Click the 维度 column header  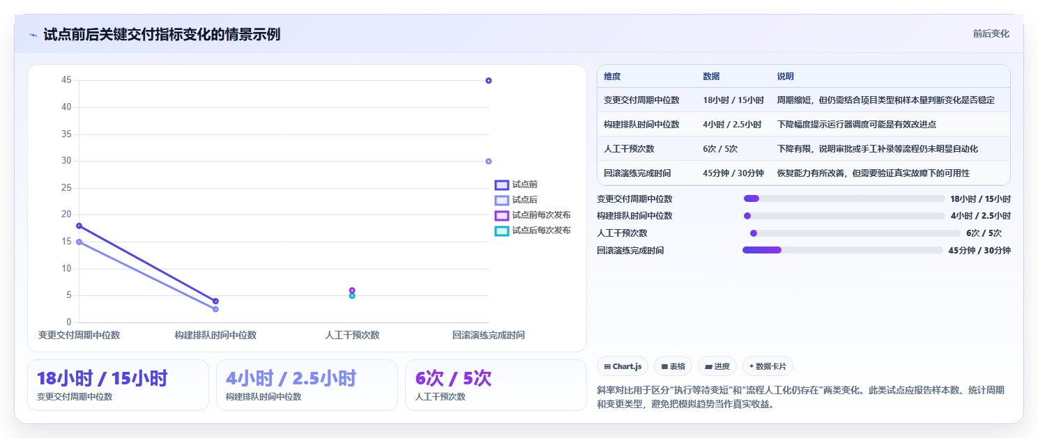click(x=612, y=77)
